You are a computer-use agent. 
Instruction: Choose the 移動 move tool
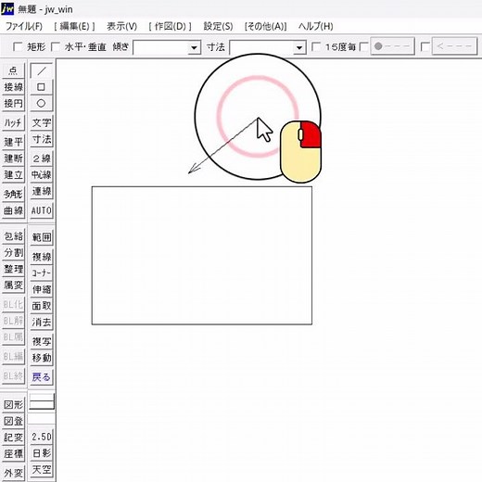[x=42, y=358]
